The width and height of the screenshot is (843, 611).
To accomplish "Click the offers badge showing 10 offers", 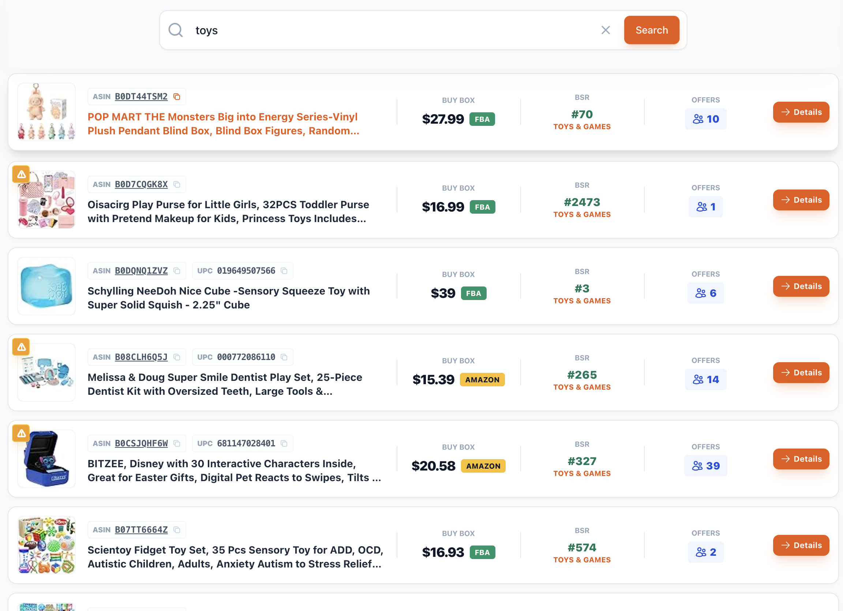I will coord(705,119).
